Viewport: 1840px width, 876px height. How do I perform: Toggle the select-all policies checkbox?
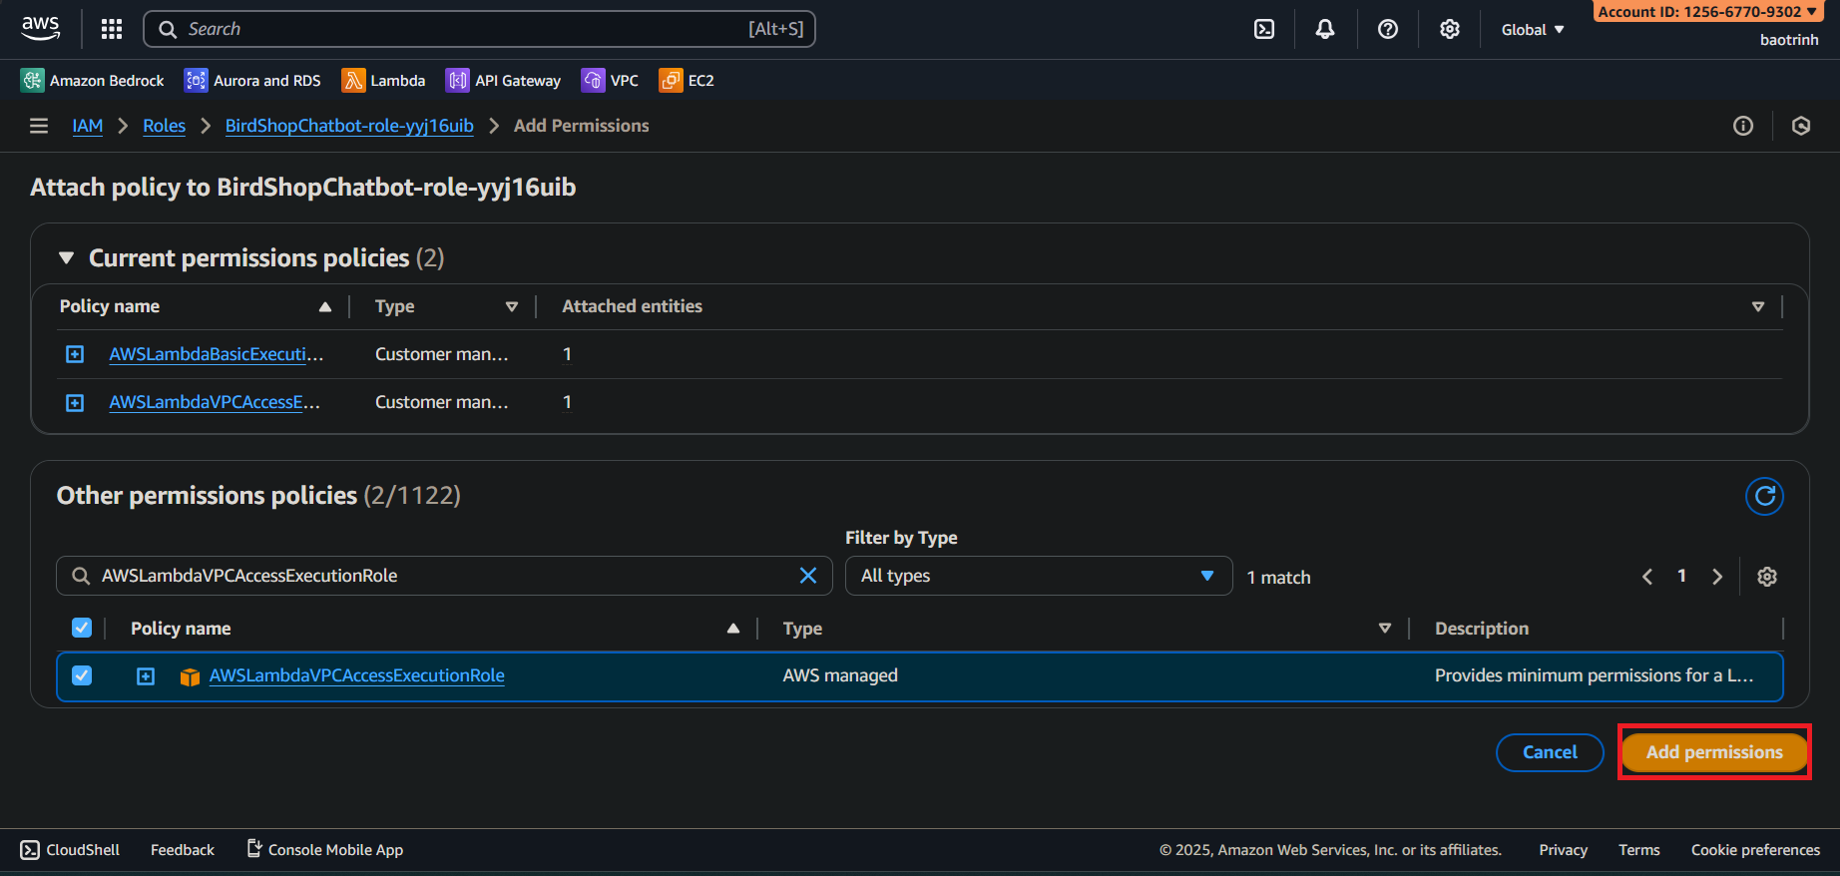click(x=82, y=628)
